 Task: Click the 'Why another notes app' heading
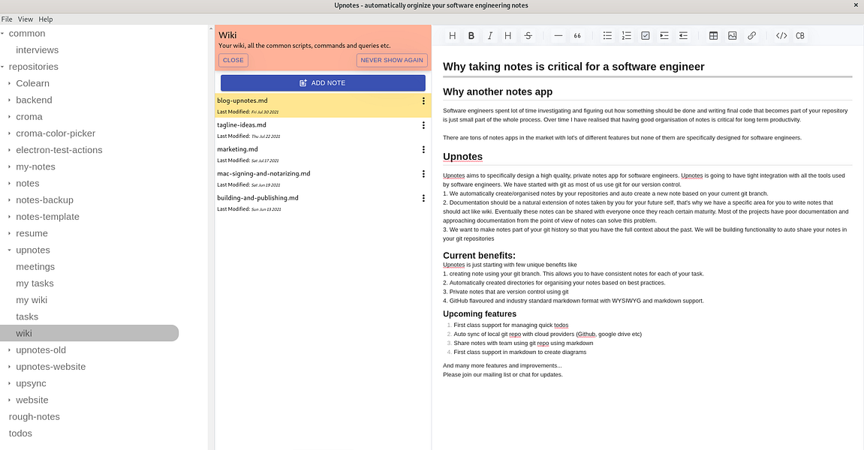[498, 92]
